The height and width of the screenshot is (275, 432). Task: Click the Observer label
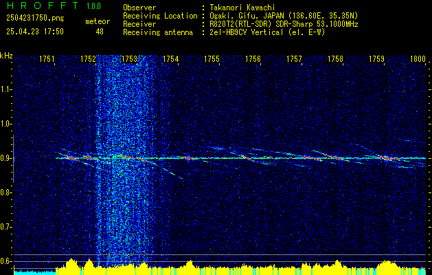139,8
